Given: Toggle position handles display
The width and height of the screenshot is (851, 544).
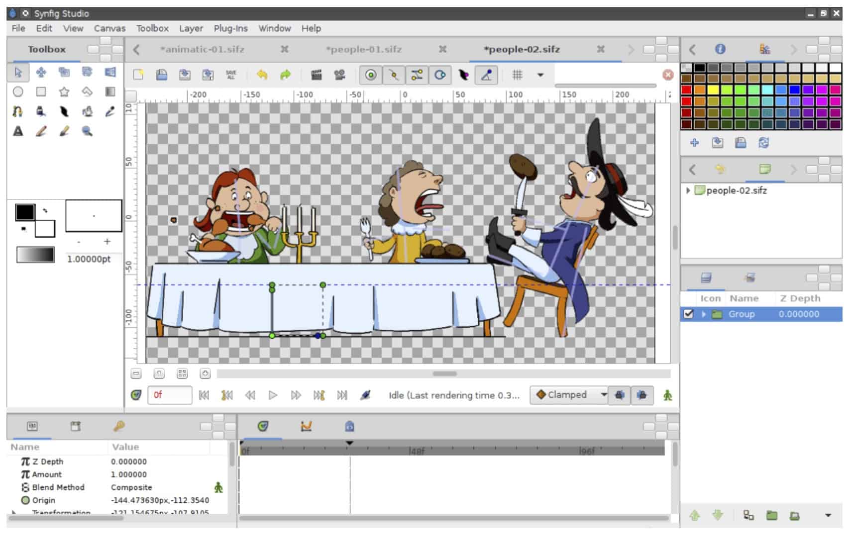Looking at the screenshot, I should click(x=371, y=75).
